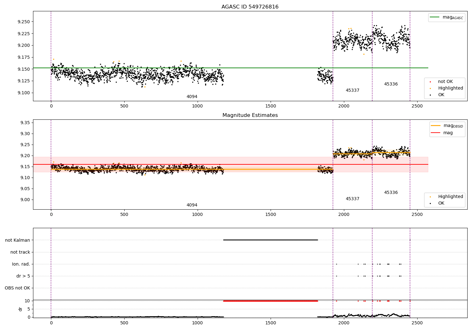Image resolution: width=472 pixels, height=330 pixels.
Task: Click the x-axis tick 2500 in the top plot
Action: click(x=417, y=106)
